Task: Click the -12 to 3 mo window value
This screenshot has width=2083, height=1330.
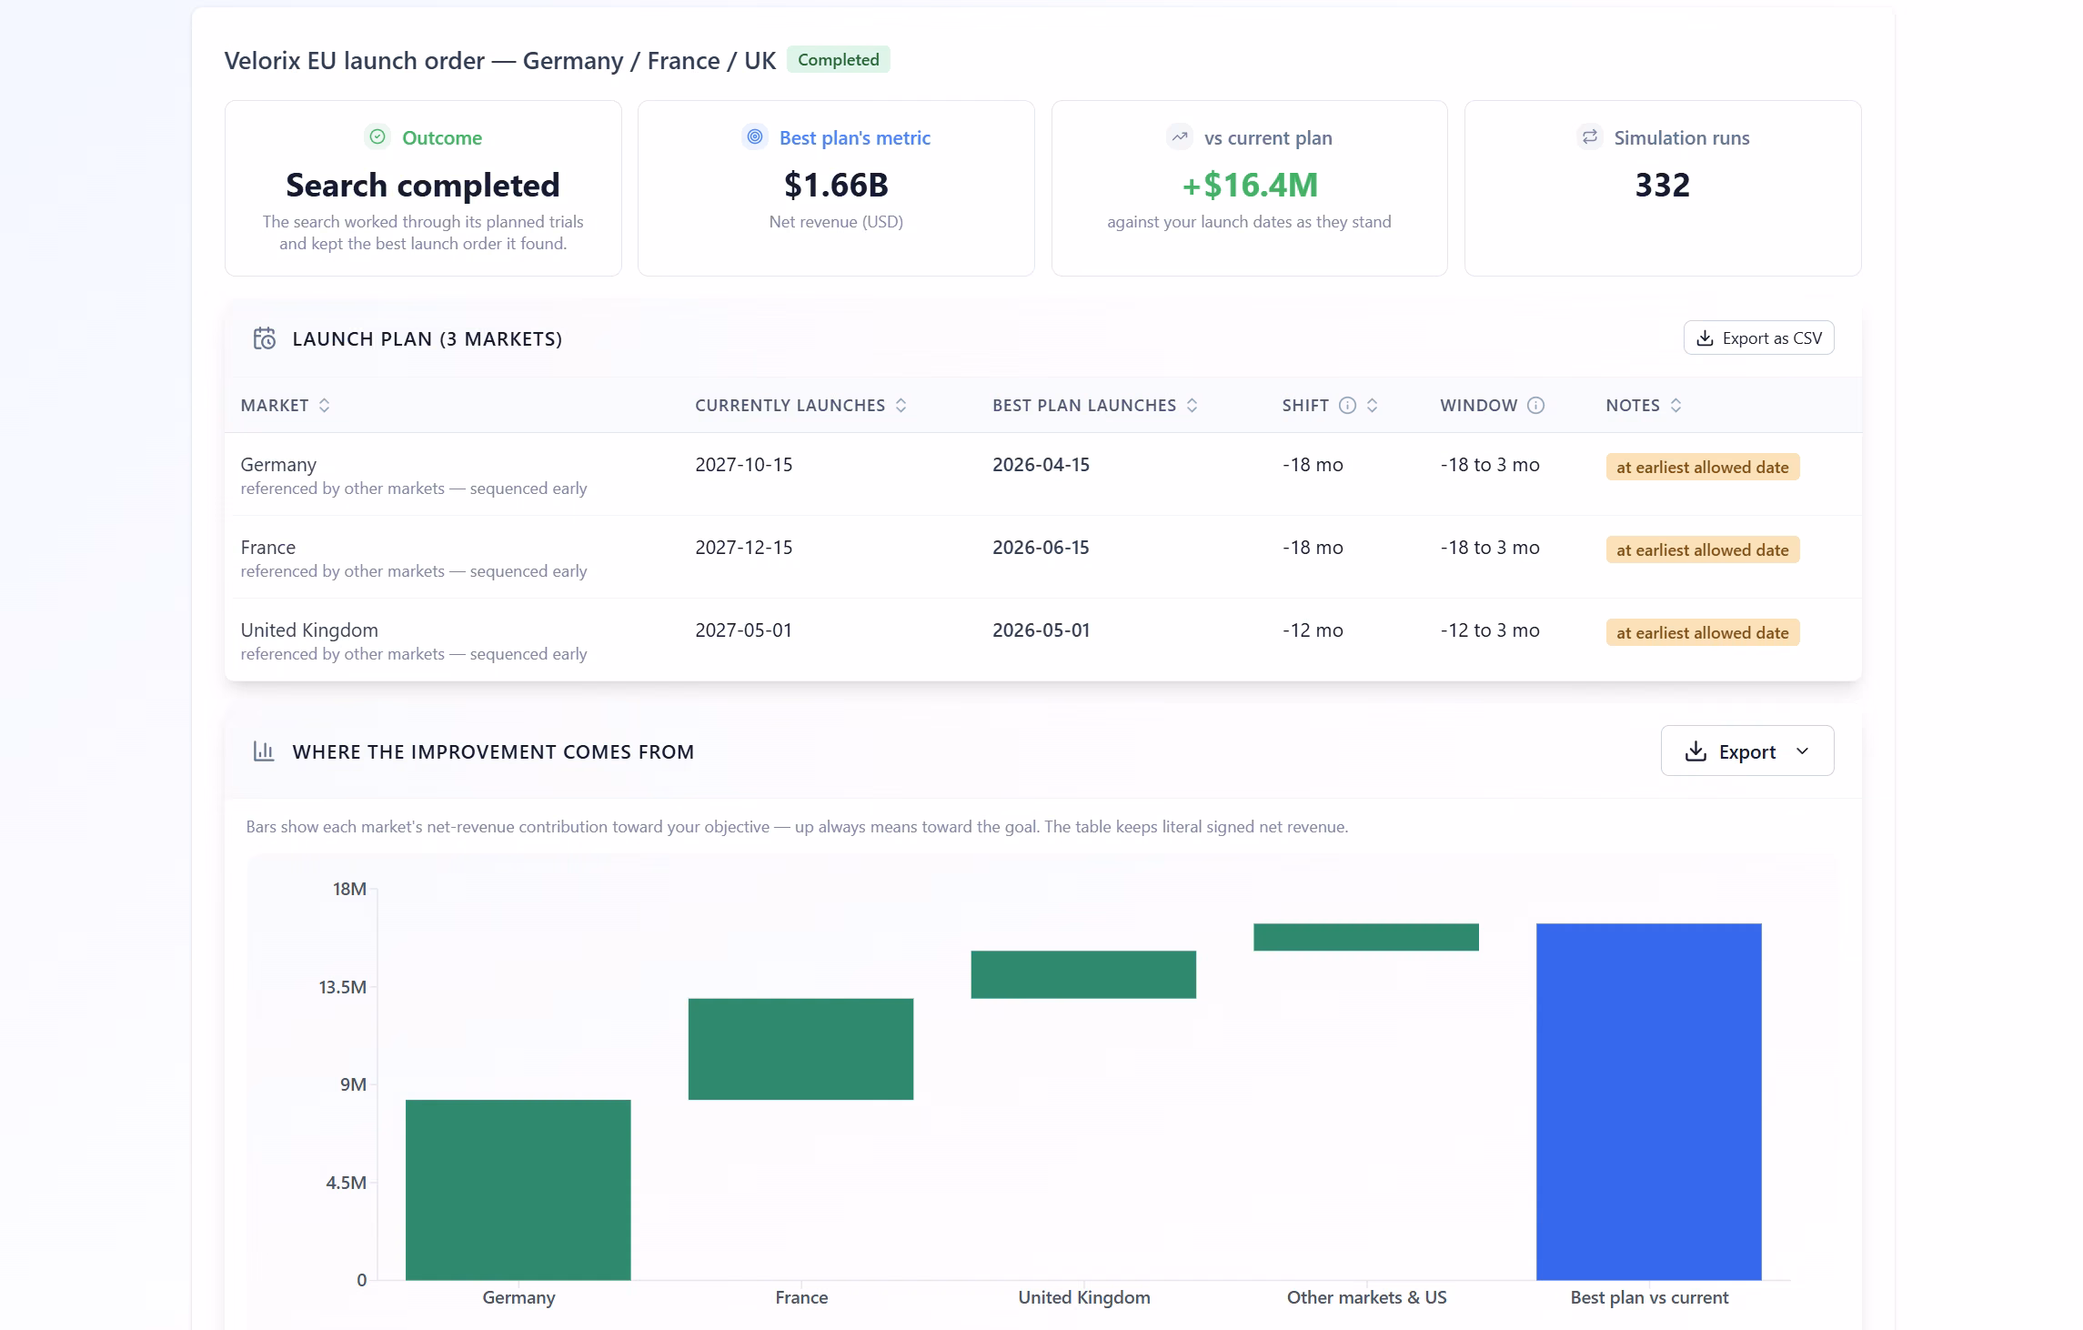Action: pos(1490,630)
